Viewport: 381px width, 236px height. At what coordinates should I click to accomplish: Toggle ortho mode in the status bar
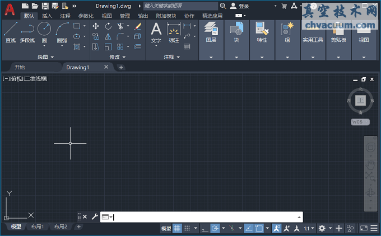point(205,228)
